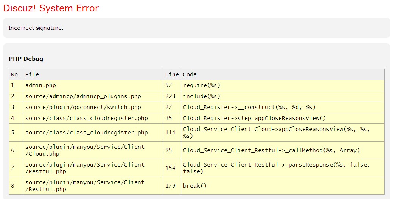Image resolution: width=398 pixels, height=199 pixels.
Task: Select the '_parseResponse(%s, false, false)' code cell
Action: pyautogui.click(x=283, y=168)
